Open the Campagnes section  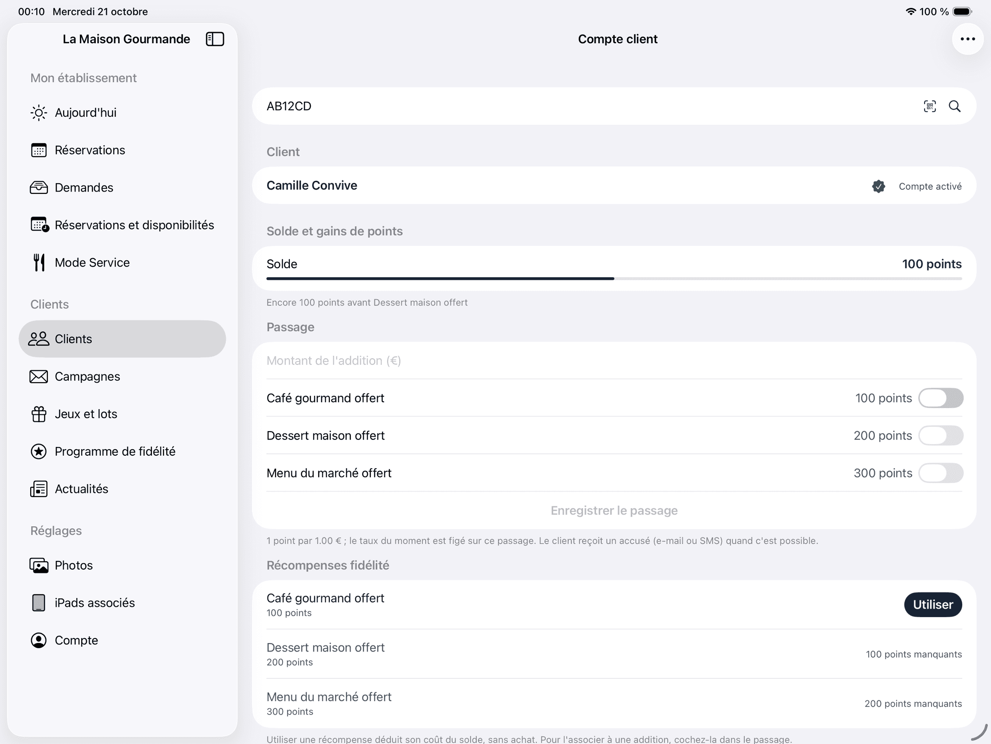[122, 376]
